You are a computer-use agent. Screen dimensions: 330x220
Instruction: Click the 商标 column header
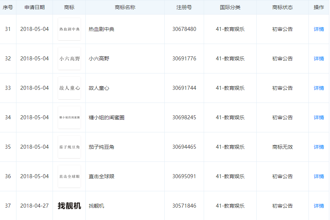coord(69,7)
